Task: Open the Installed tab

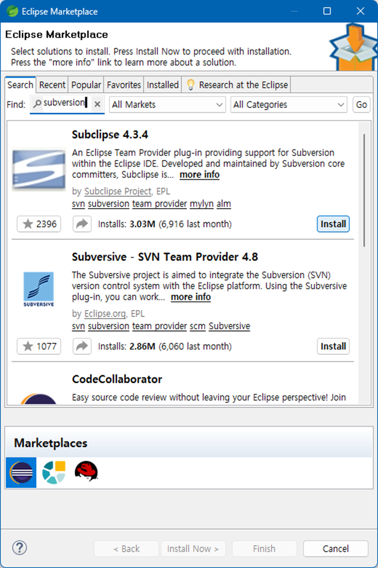Action: tap(163, 85)
